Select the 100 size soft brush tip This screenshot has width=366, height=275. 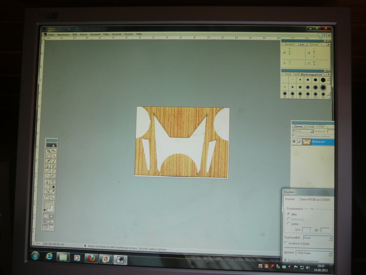(307, 94)
